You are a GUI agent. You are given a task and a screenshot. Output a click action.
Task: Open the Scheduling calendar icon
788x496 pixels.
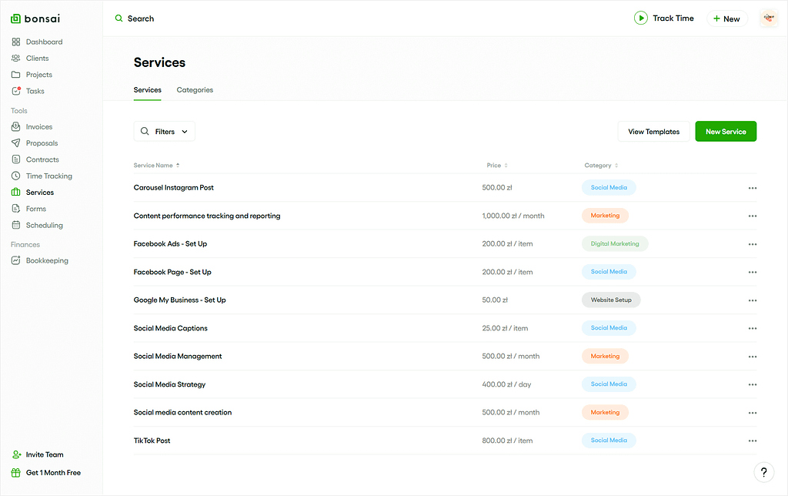pyautogui.click(x=16, y=225)
